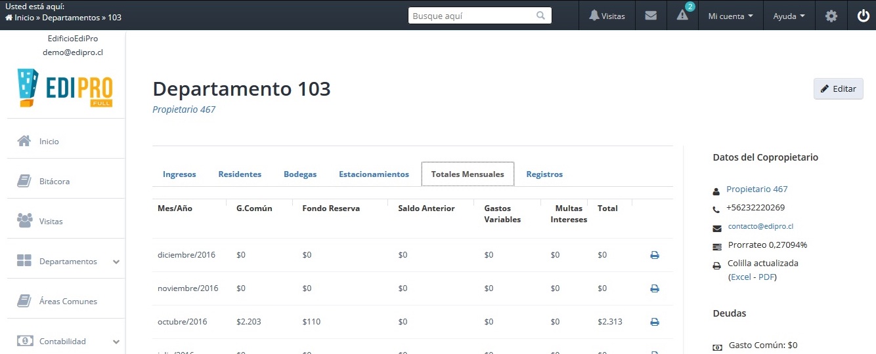The width and height of the screenshot is (876, 354).
Task: Click the Mes/Año column header
Action: coord(175,208)
